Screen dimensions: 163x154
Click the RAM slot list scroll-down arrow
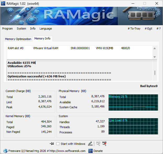click(155, 57)
